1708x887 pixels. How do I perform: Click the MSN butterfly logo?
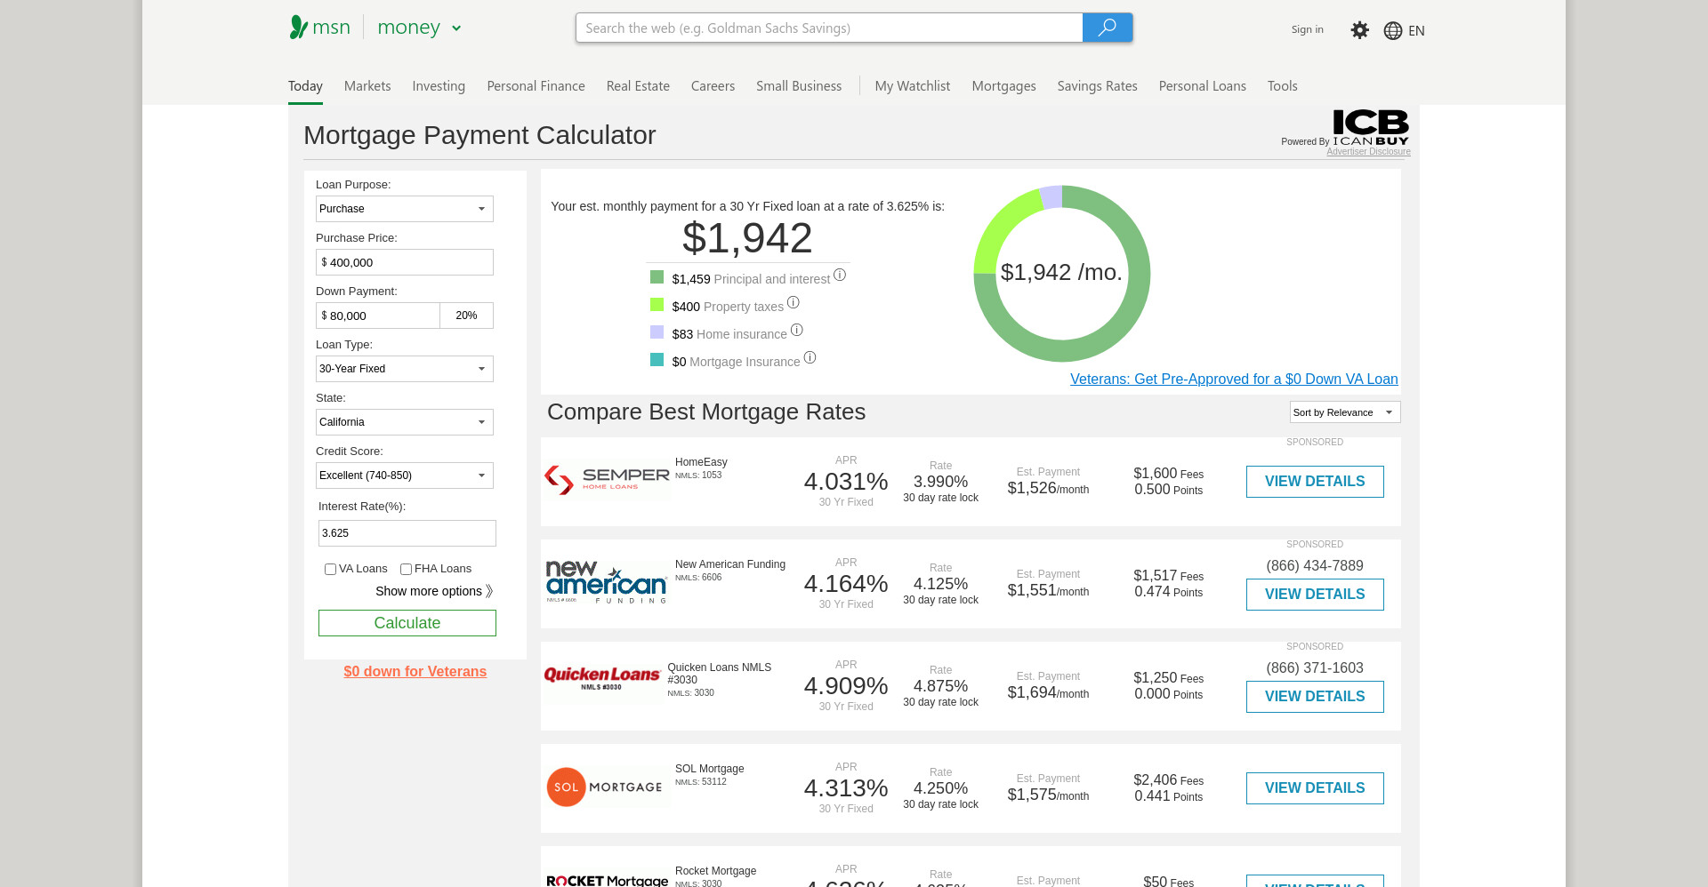point(298,27)
